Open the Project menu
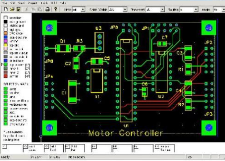The image size is (225, 161). tap(33, 3)
